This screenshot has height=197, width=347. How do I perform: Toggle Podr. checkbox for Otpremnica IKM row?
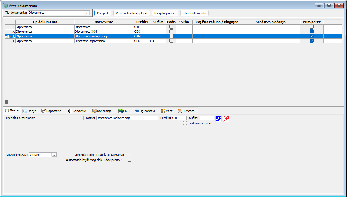click(171, 32)
